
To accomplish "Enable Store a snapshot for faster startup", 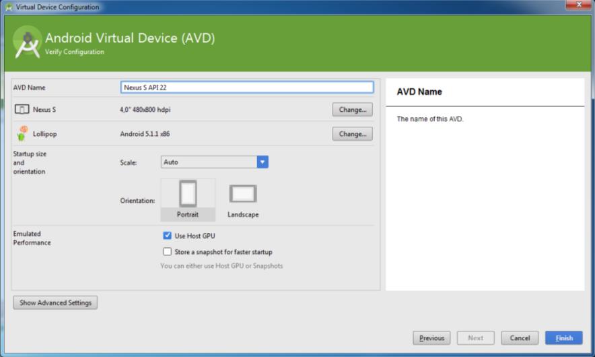I will pos(168,252).
